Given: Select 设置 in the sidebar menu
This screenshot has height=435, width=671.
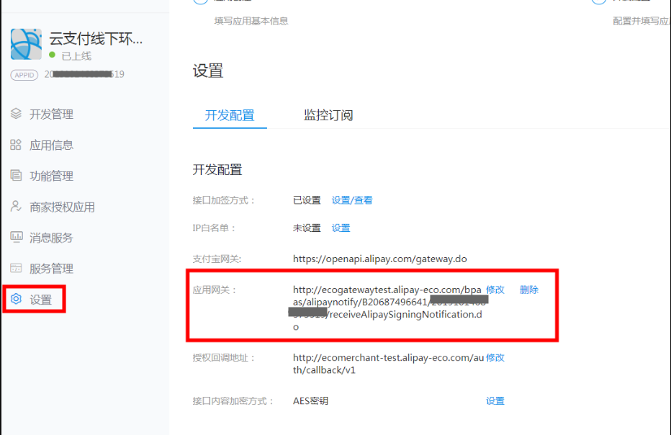Looking at the screenshot, I should 40,300.
